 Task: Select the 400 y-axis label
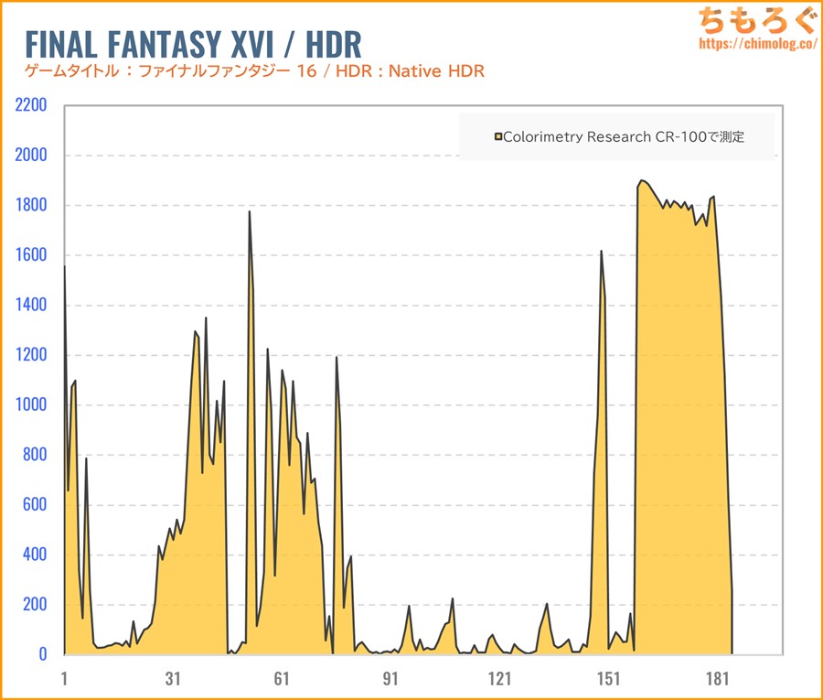point(34,555)
